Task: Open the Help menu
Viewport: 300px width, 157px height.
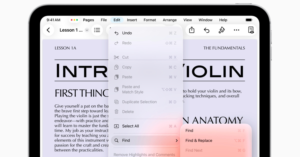Action: point(223,20)
